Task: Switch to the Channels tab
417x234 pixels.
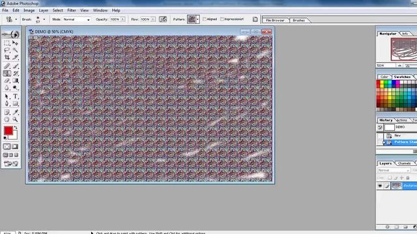Action: pyautogui.click(x=404, y=163)
